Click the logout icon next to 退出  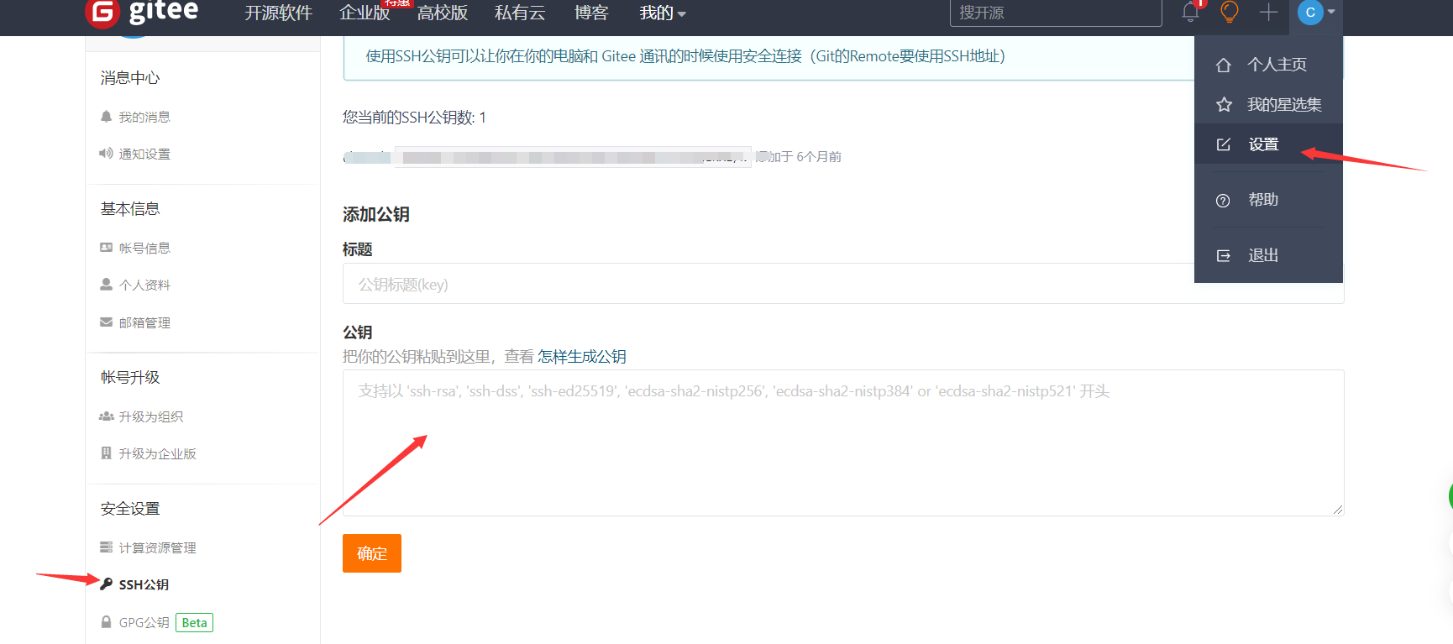[x=1224, y=255]
